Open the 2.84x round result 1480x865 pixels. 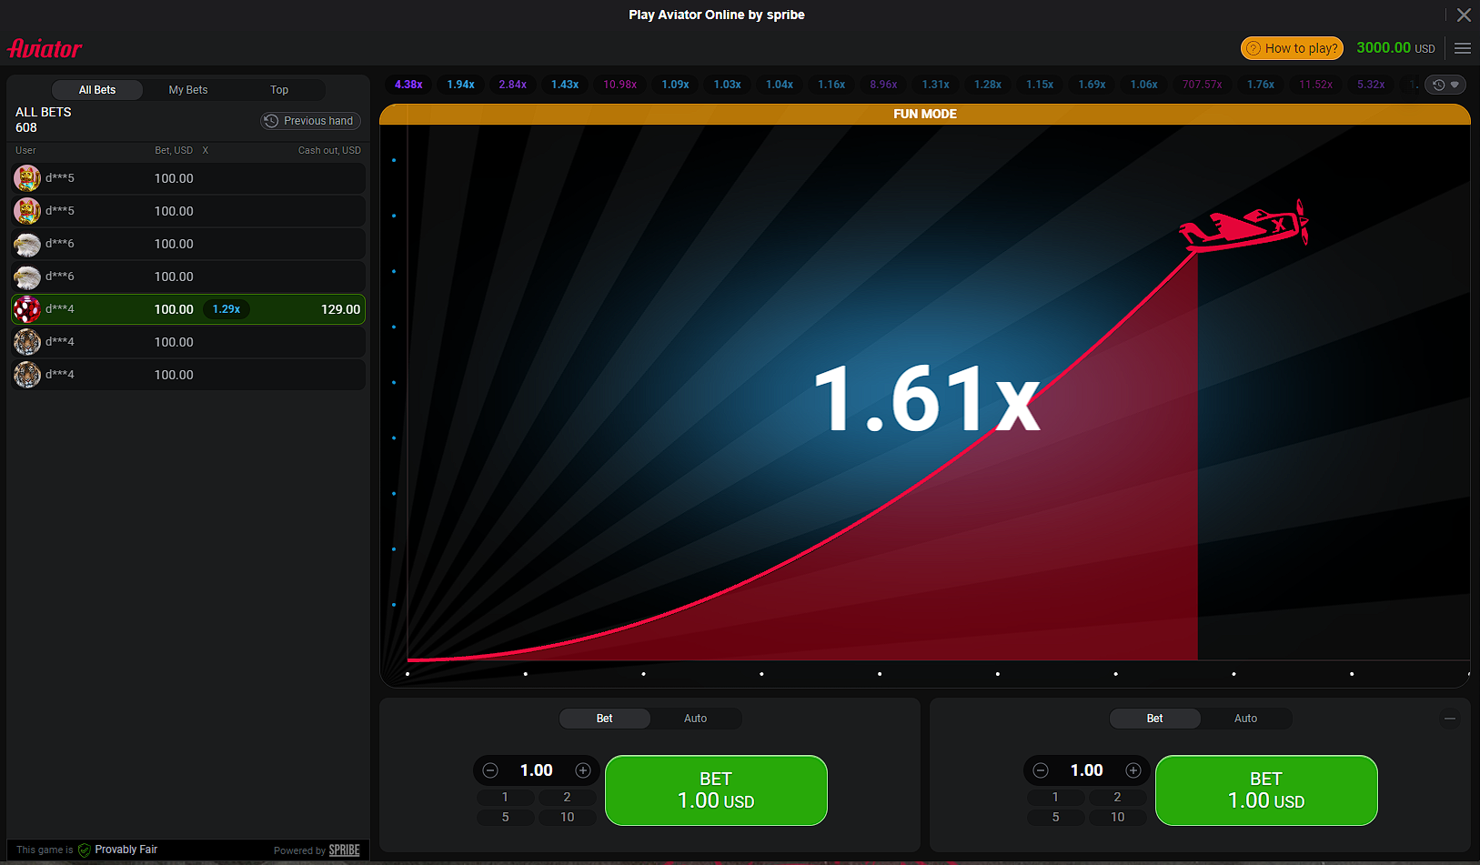pyautogui.click(x=513, y=85)
